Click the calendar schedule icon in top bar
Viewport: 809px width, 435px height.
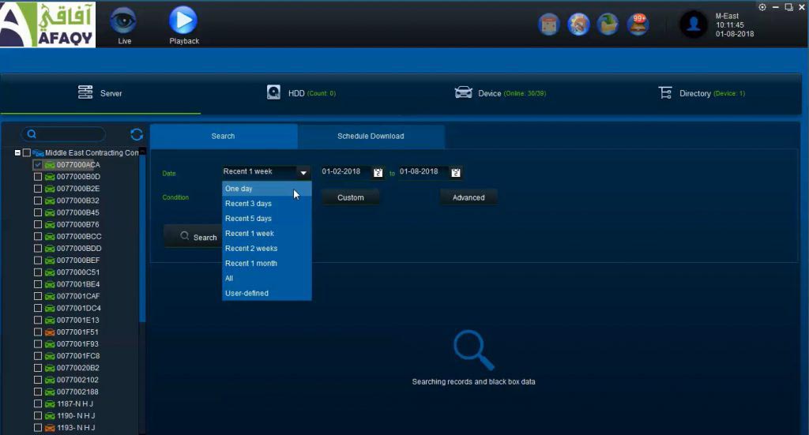click(x=549, y=24)
